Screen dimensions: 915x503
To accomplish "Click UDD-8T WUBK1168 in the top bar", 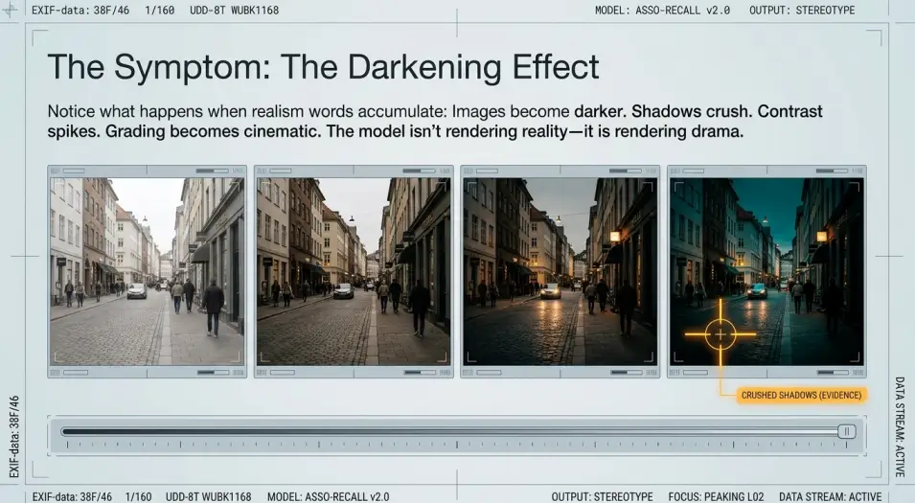I will point(234,10).
